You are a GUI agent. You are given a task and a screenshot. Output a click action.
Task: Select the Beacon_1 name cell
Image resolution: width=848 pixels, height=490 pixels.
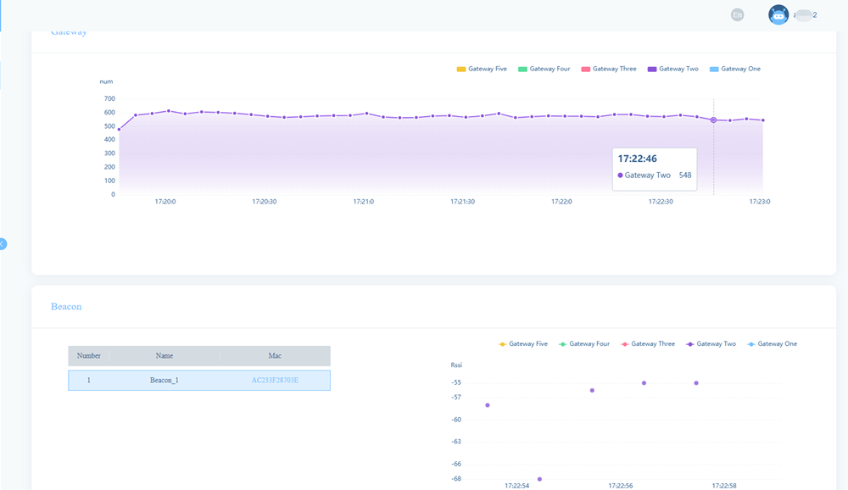pos(165,381)
